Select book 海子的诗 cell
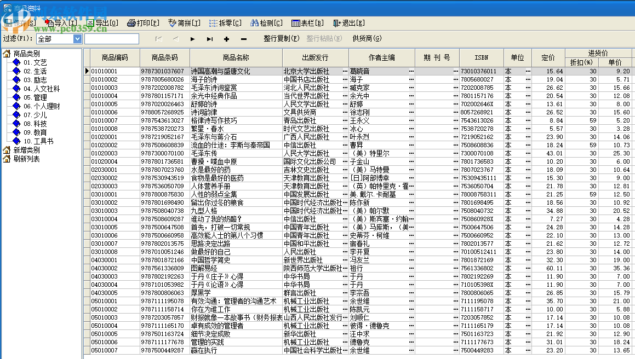Image resolution: width=635 pixels, height=359 pixels. (x=236, y=79)
